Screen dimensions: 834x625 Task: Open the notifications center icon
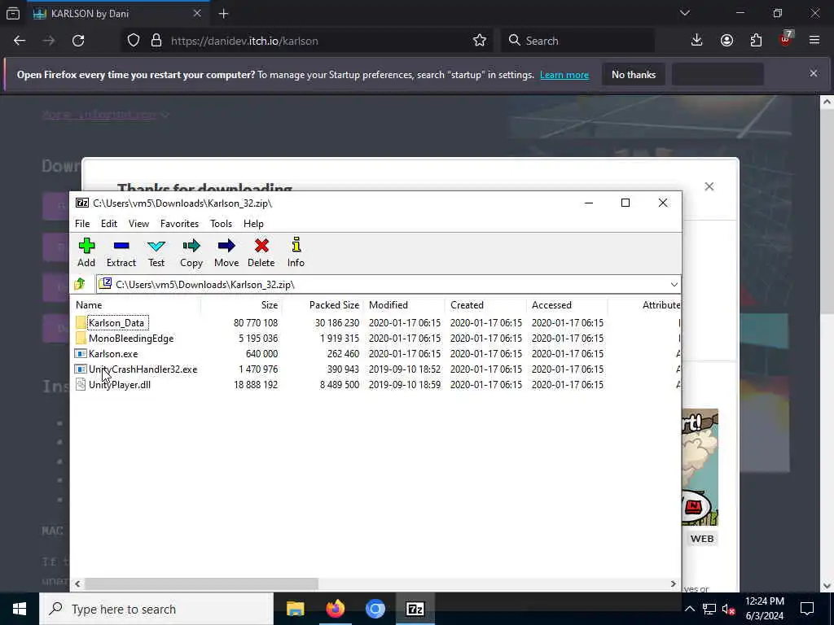[x=807, y=609]
